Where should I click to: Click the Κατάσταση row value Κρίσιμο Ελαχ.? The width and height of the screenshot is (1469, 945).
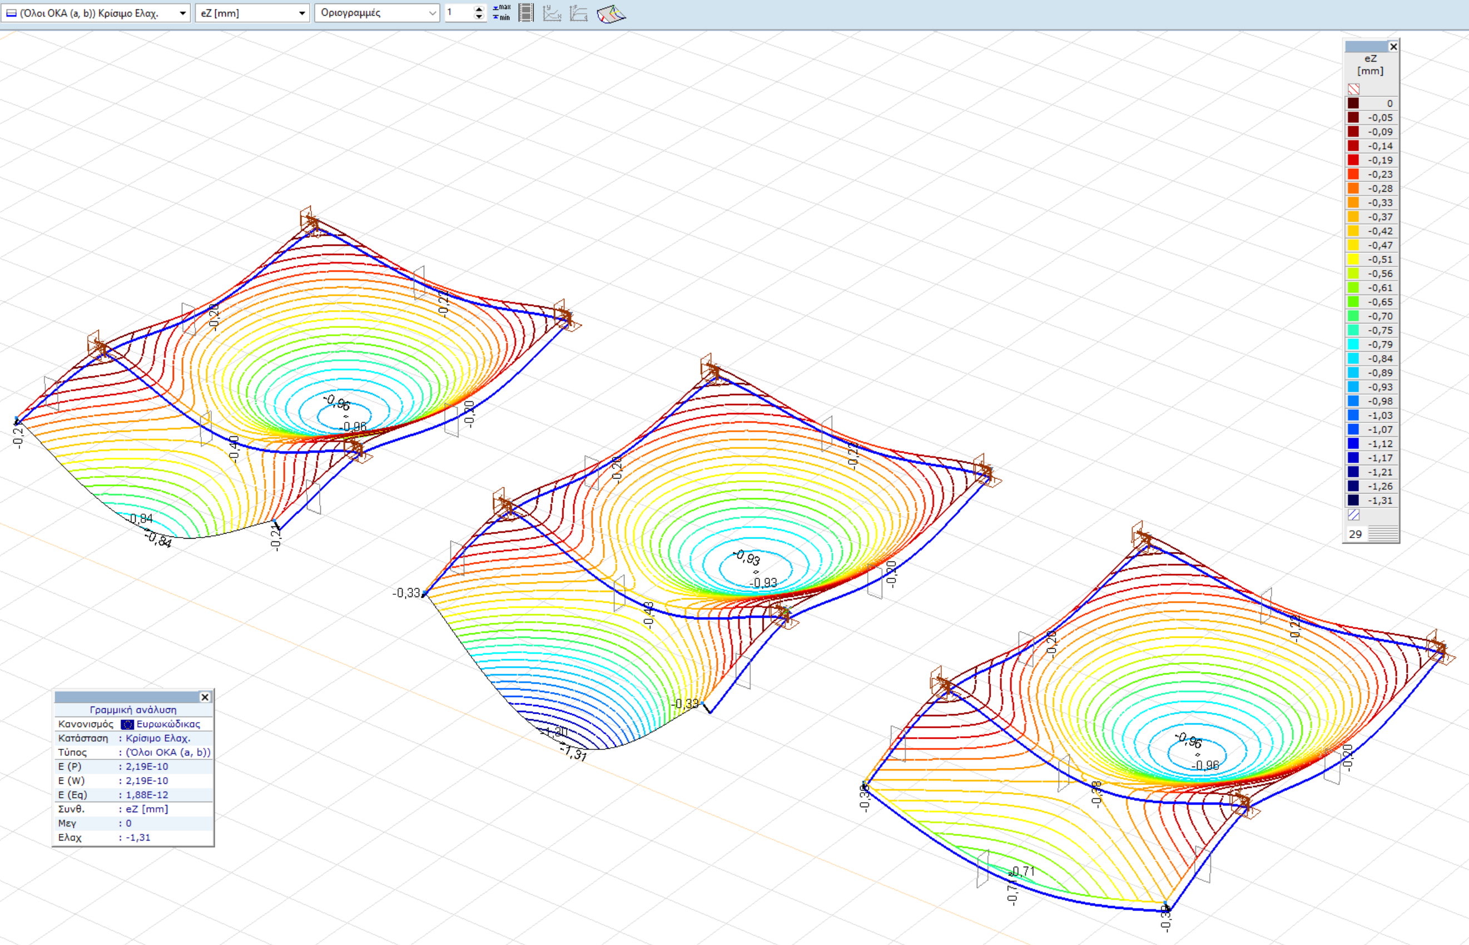click(158, 738)
